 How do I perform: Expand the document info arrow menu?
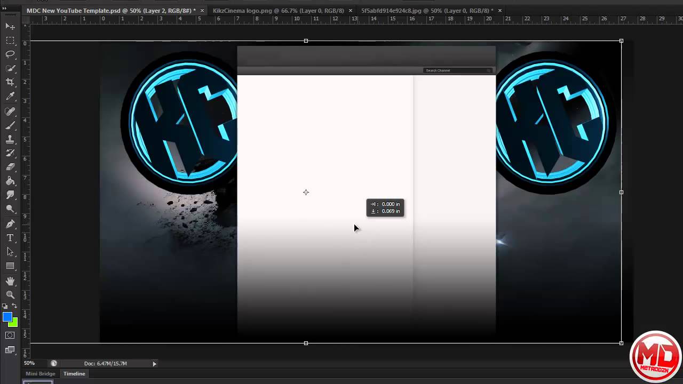(155, 364)
